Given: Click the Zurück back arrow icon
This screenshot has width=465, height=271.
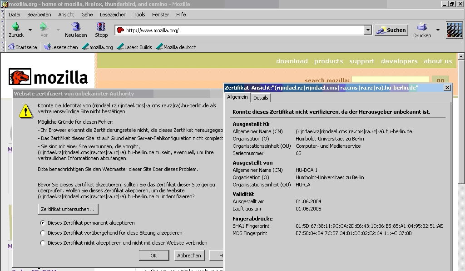Looking at the screenshot, I should 15,27.
